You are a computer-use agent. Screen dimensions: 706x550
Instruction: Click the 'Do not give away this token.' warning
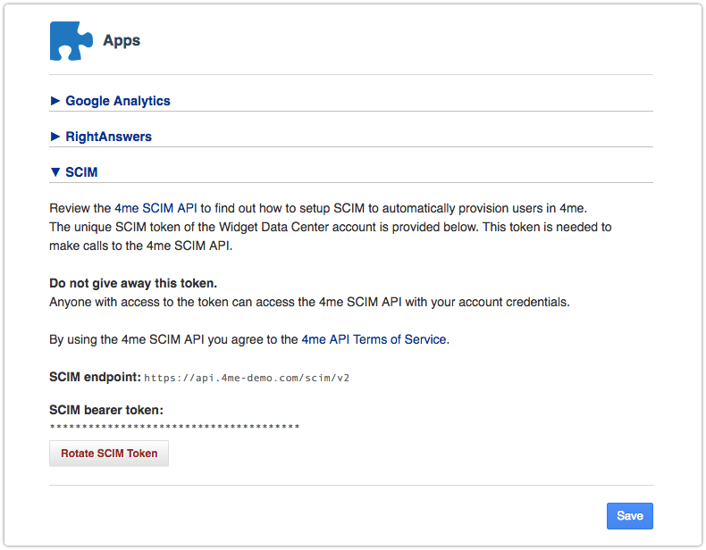[x=133, y=283]
